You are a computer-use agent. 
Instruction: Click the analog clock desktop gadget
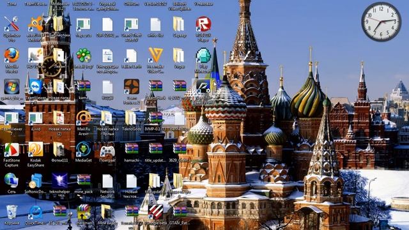pyautogui.click(x=381, y=22)
